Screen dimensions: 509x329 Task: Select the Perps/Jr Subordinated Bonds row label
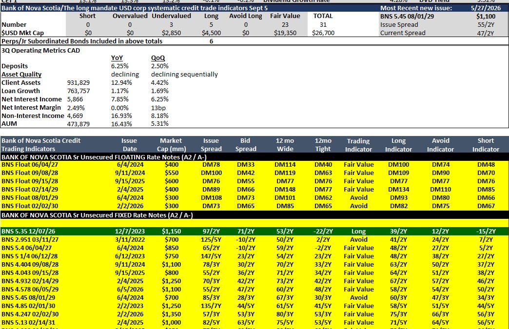pyautogui.click(x=82, y=41)
